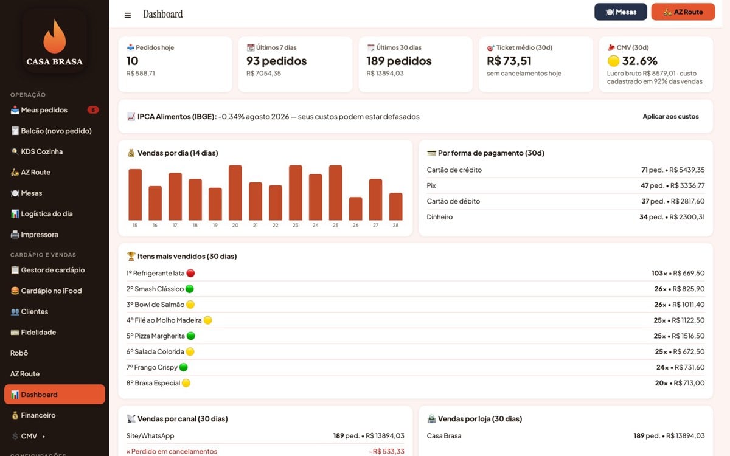Click green dot beside Pizza Margherita
Screen dimensions: 730x456
(191, 336)
